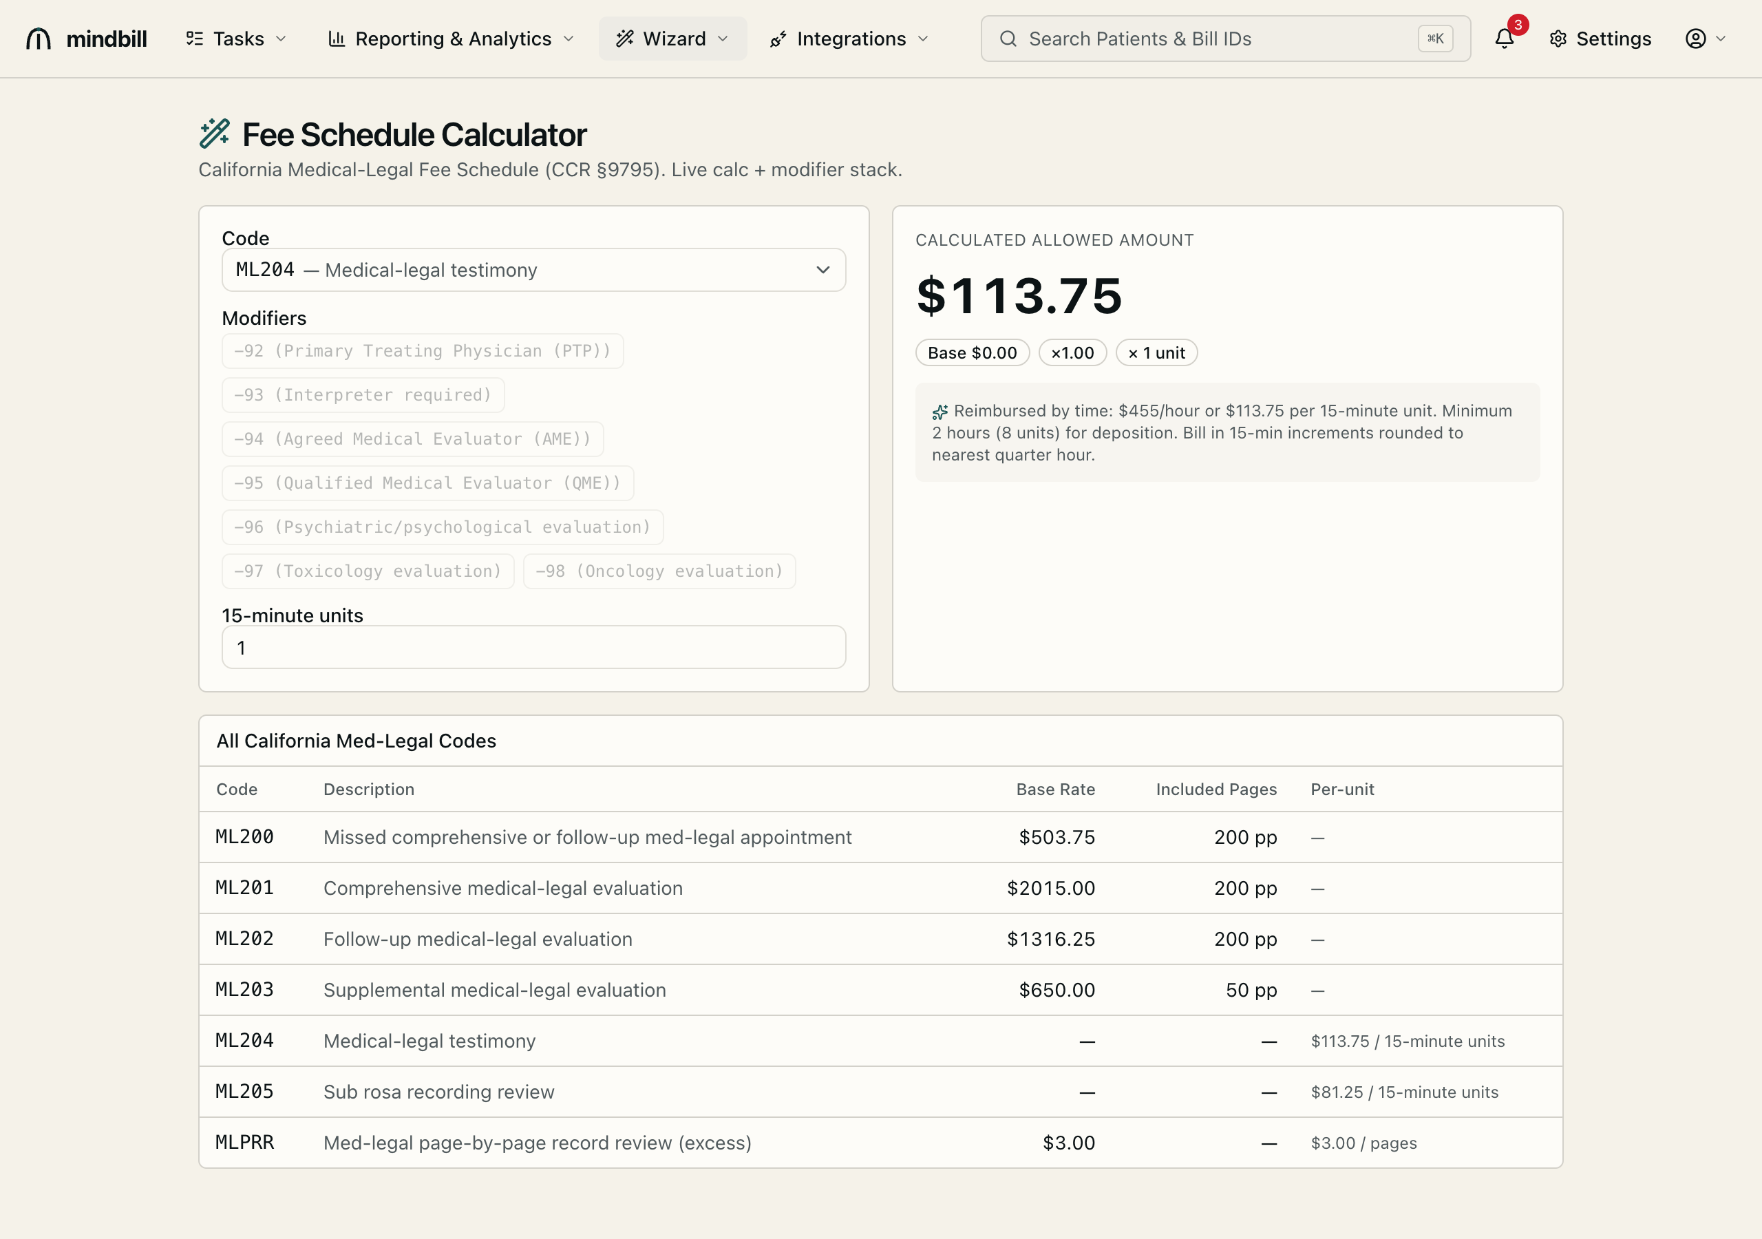Click the $650.00 base rate cell

[x=1057, y=990]
